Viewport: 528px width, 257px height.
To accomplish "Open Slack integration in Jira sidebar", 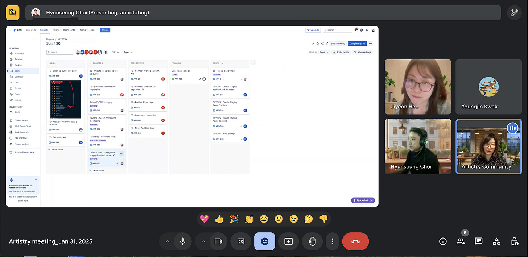I will pyautogui.click(x=22, y=132).
